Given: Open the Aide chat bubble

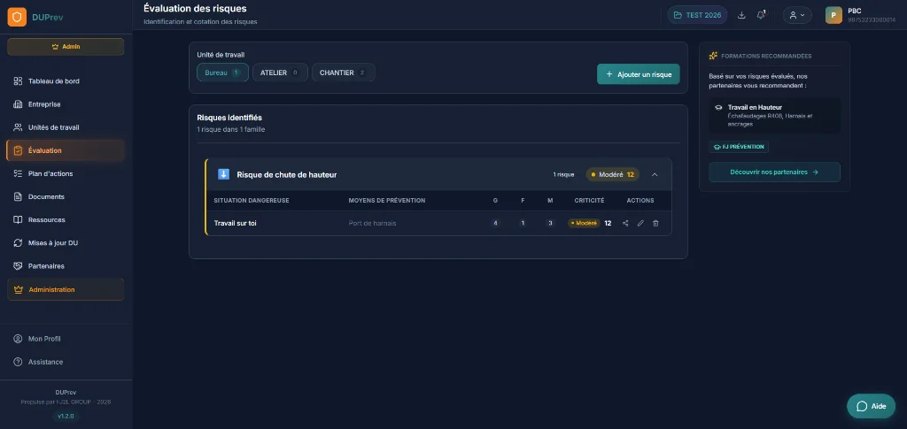Looking at the screenshot, I should (x=870, y=406).
